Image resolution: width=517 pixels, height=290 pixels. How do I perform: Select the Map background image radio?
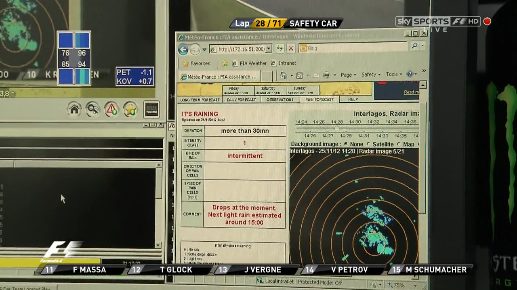tap(399, 144)
